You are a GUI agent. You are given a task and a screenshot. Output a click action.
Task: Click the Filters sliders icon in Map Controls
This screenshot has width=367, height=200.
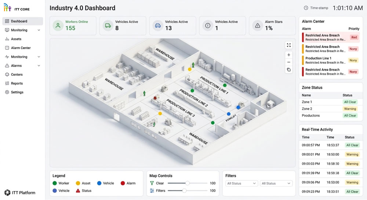click(152, 190)
